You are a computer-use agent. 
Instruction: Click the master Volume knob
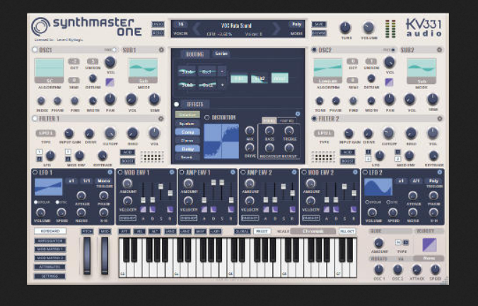click(x=368, y=28)
